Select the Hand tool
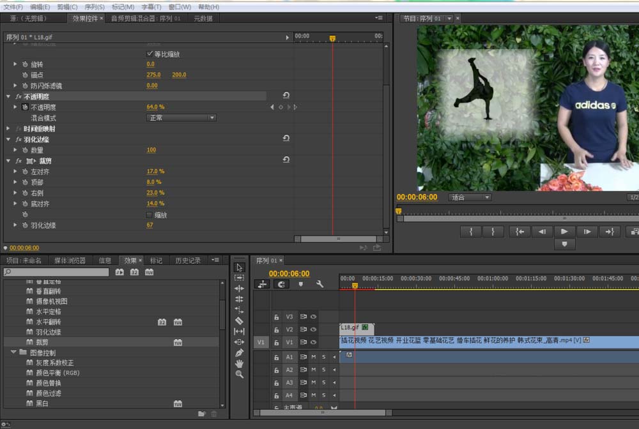The height and width of the screenshot is (429, 639). tap(240, 363)
